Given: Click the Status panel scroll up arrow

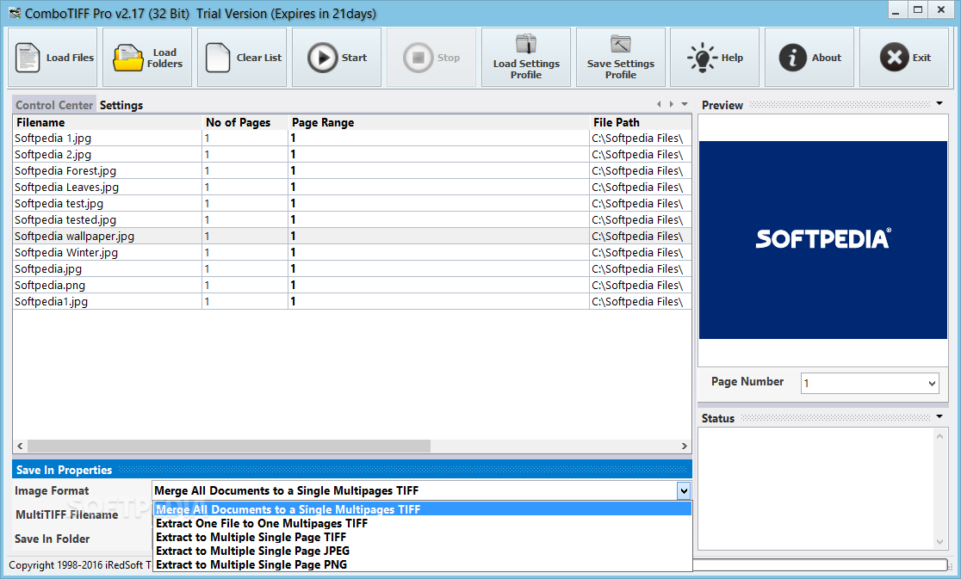Looking at the screenshot, I should 939,436.
